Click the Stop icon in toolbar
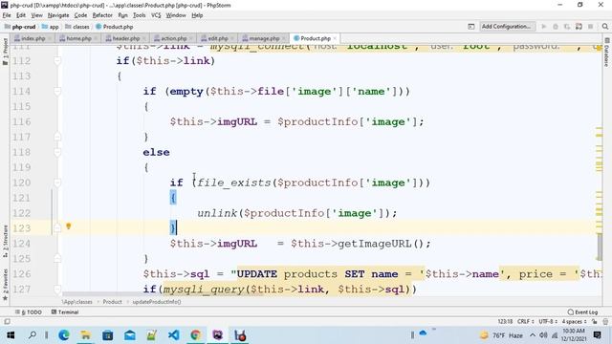612x344 pixels. (591, 27)
